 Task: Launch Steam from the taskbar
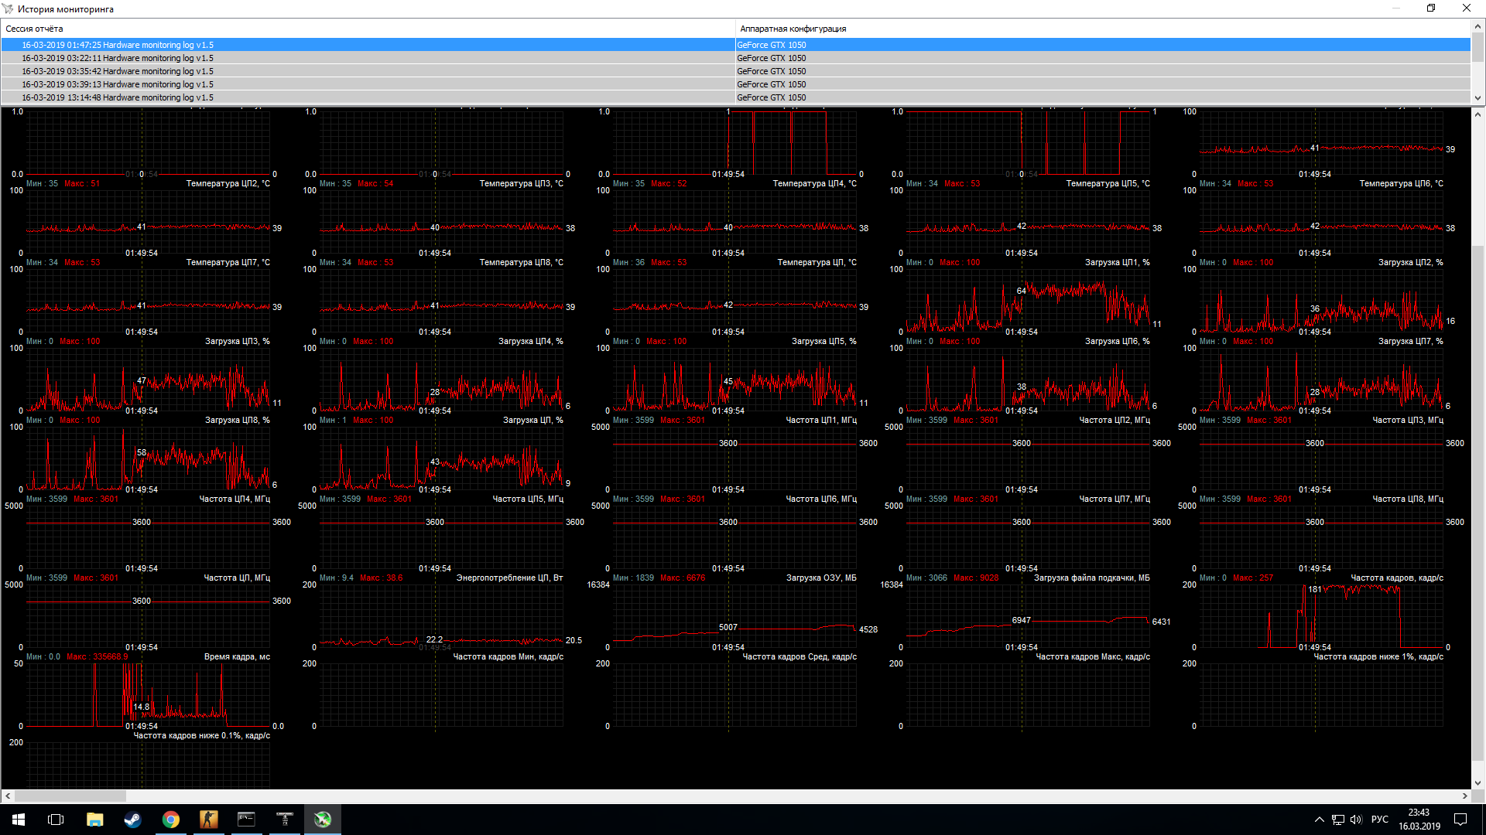click(x=132, y=820)
